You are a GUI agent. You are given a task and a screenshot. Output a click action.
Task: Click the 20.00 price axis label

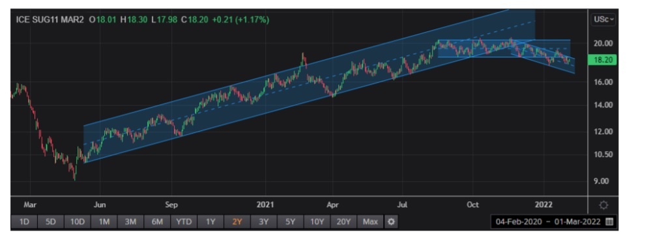(x=602, y=43)
